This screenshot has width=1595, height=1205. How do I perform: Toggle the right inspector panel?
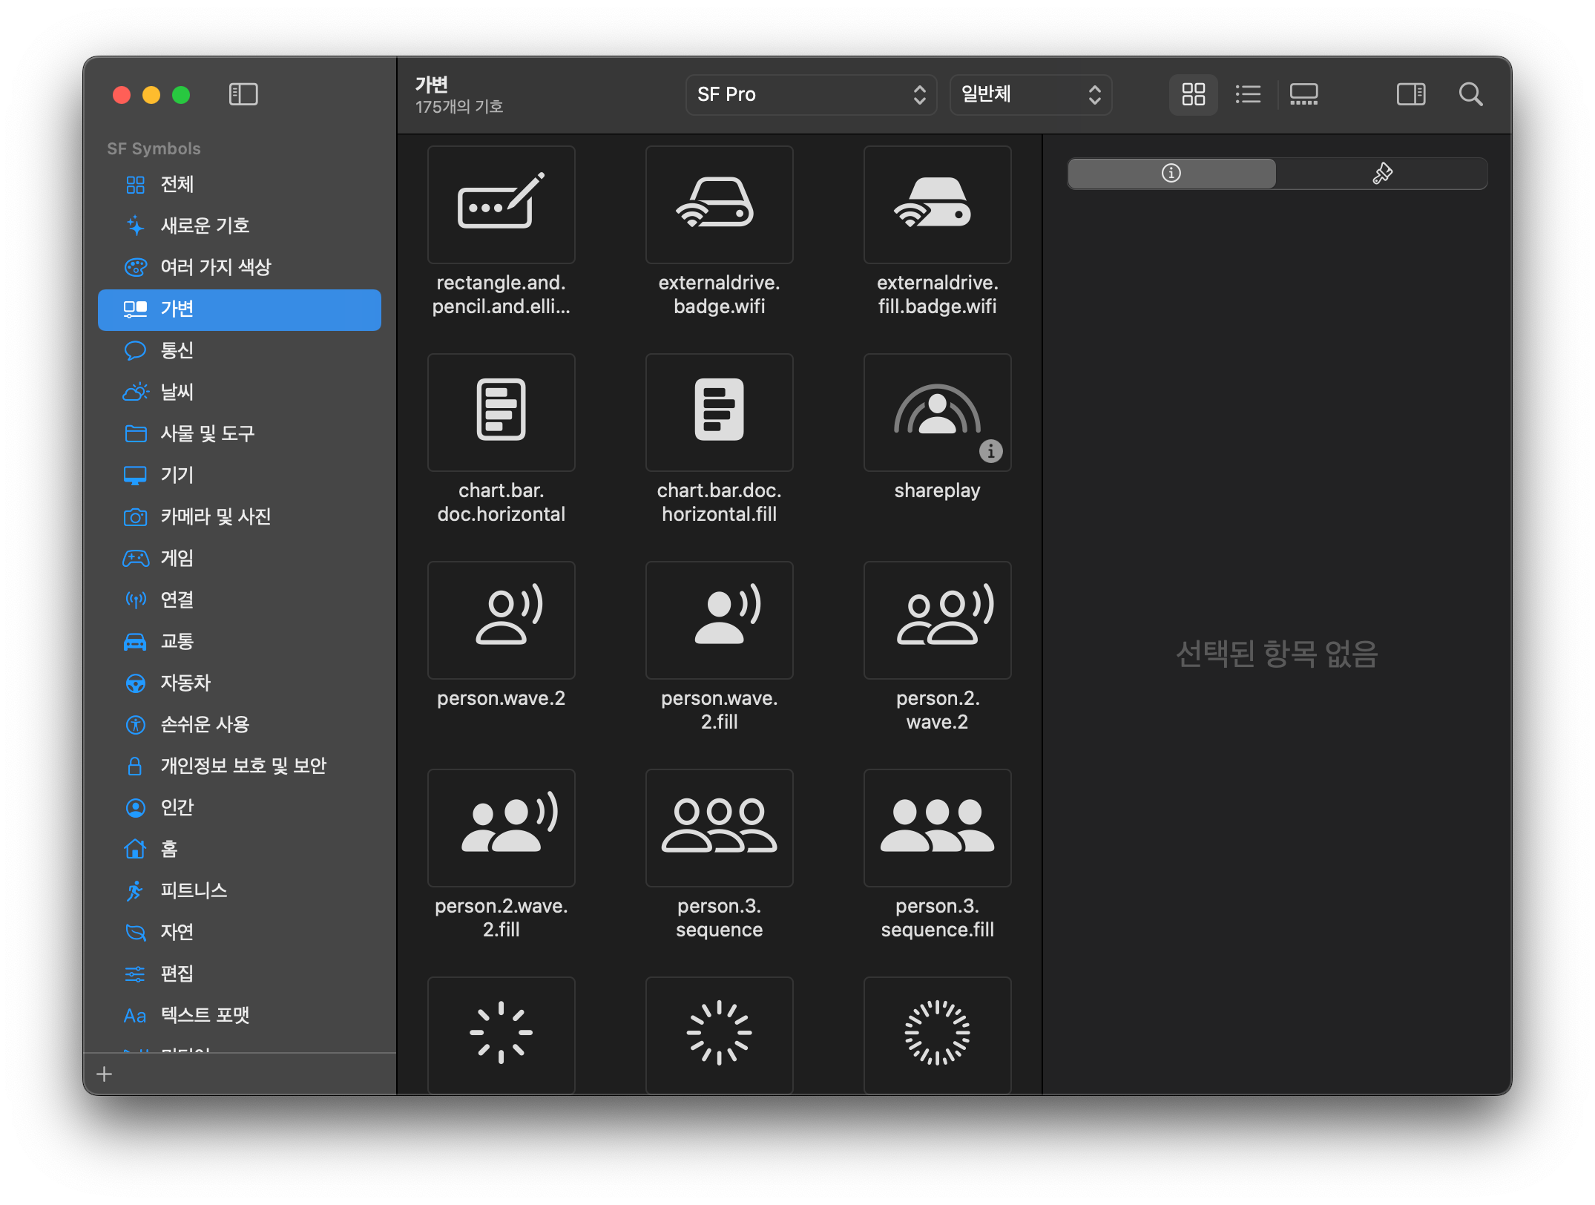[x=1411, y=94]
